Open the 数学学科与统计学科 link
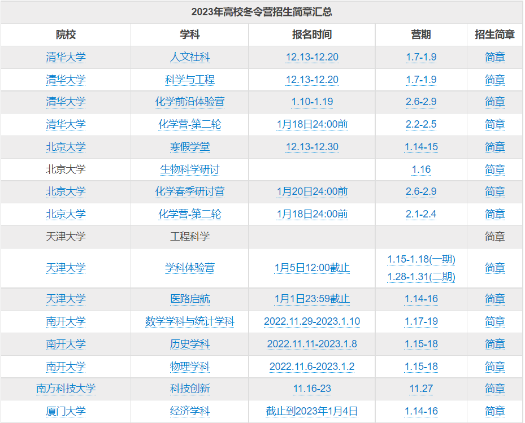The height and width of the screenshot is (423, 525). coord(189,321)
